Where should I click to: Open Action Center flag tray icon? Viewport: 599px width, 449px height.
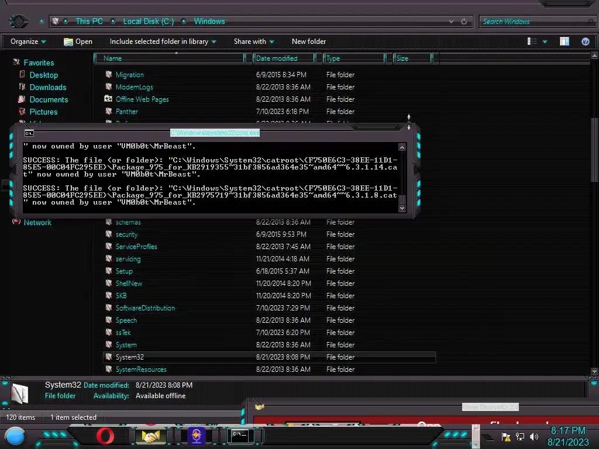tap(506, 437)
